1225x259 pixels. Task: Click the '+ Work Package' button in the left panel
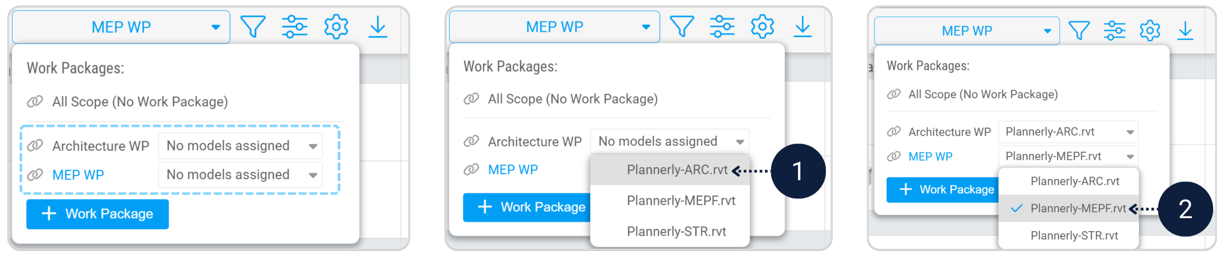98,214
